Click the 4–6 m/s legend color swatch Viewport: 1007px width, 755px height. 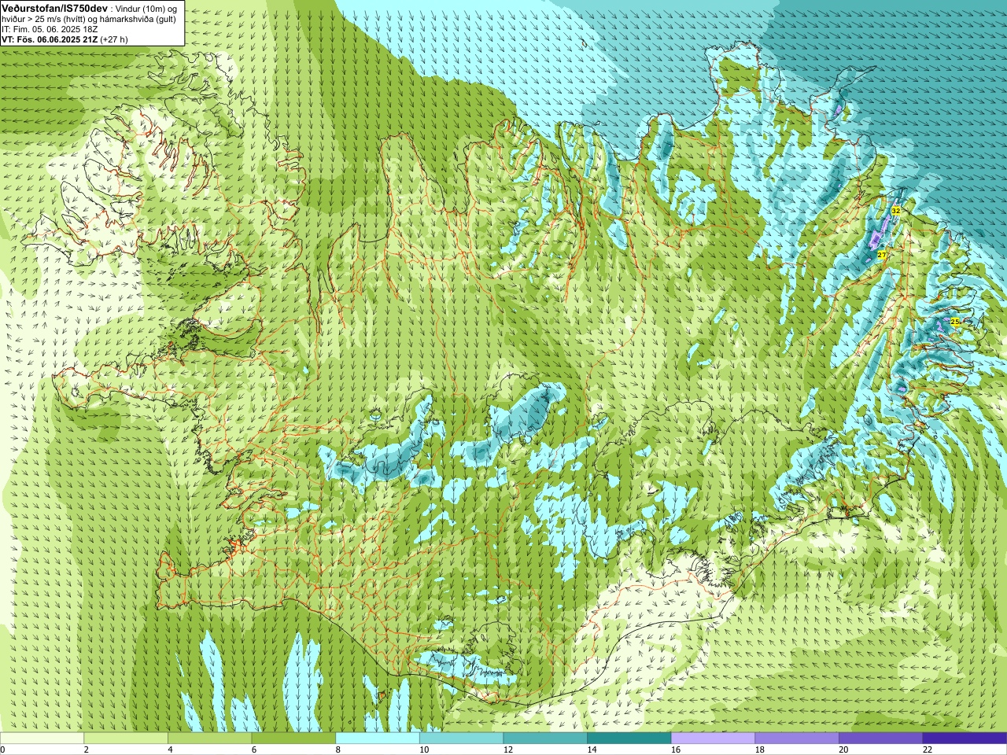click(210, 738)
